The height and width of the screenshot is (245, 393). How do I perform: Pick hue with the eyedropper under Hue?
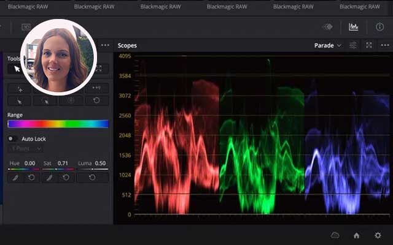point(15,178)
